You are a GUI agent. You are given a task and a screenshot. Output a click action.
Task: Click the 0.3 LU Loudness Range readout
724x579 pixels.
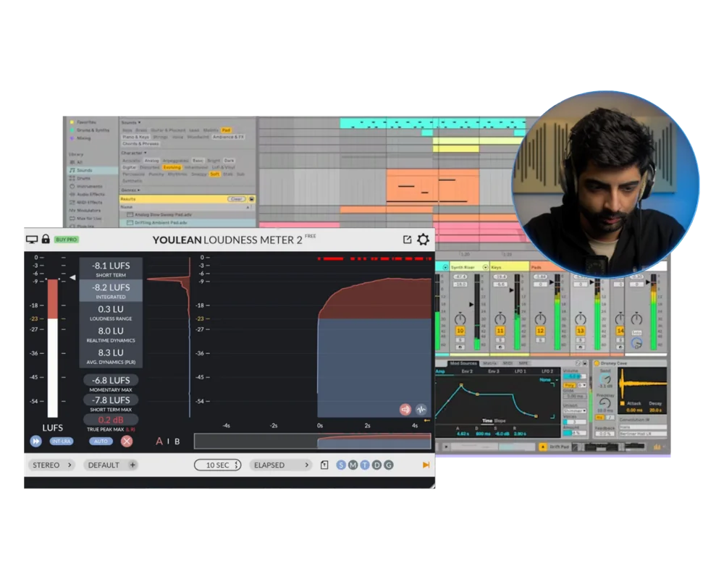[x=111, y=312]
